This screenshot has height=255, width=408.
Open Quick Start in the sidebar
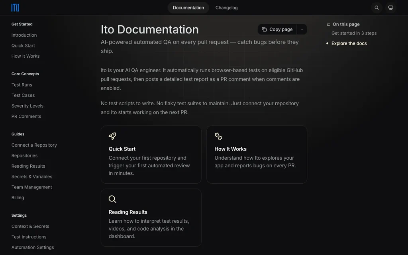click(x=23, y=45)
